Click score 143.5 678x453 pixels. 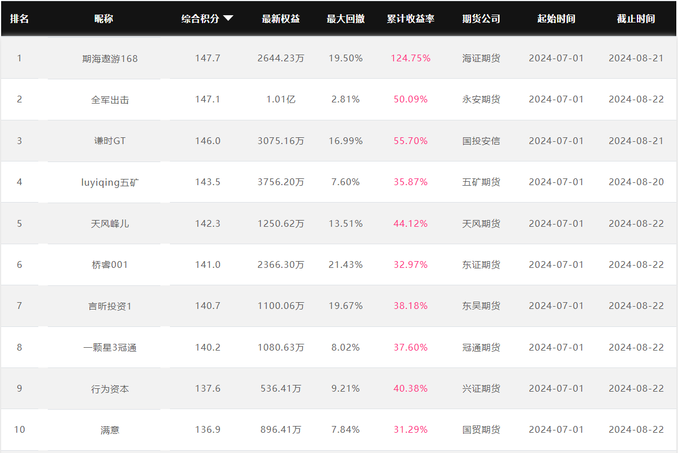(x=208, y=182)
